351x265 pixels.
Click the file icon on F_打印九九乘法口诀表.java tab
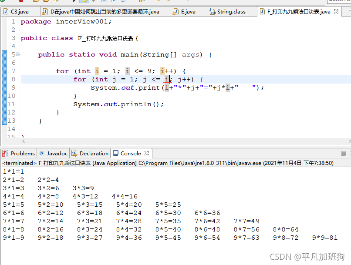pyautogui.click(x=262, y=11)
